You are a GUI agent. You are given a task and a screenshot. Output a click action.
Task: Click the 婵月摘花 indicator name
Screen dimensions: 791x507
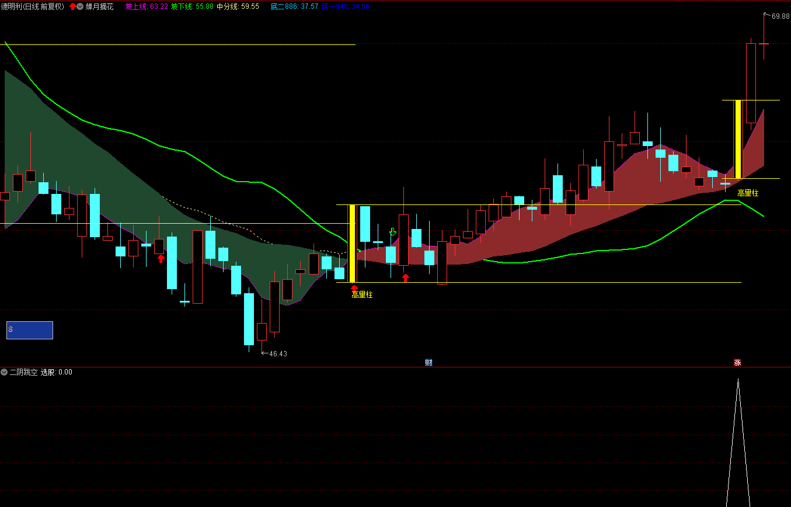click(100, 6)
